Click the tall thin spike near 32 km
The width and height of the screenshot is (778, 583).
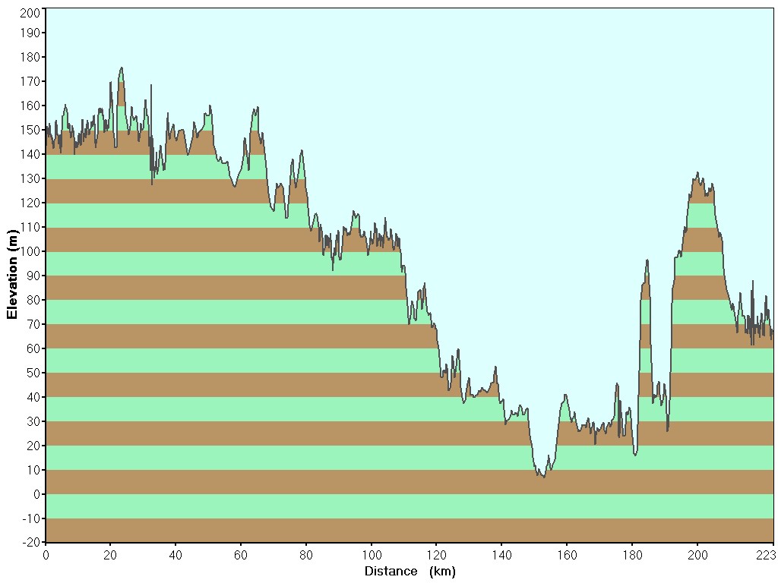(x=150, y=86)
